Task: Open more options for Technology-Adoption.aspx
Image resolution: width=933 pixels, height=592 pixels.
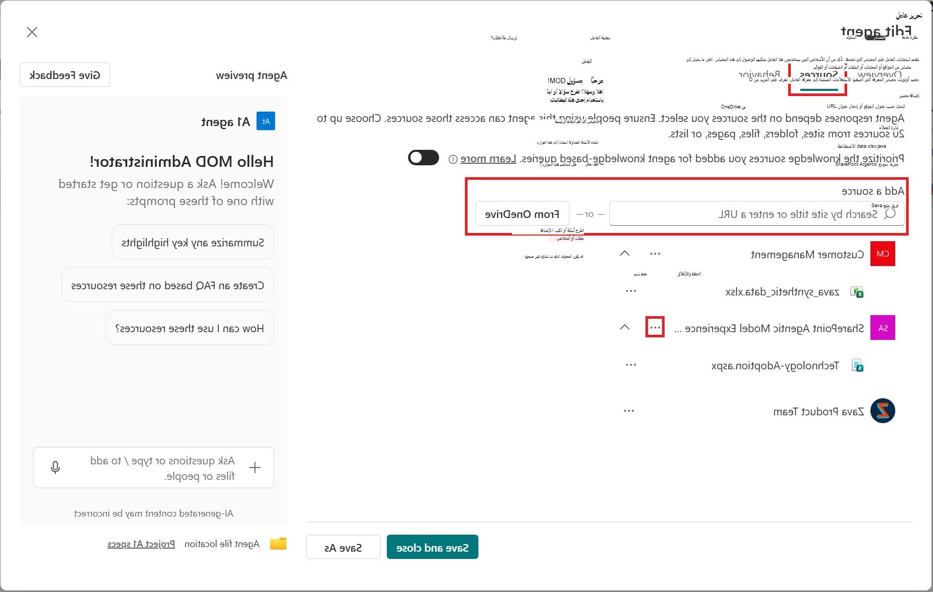Action: pos(631,365)
